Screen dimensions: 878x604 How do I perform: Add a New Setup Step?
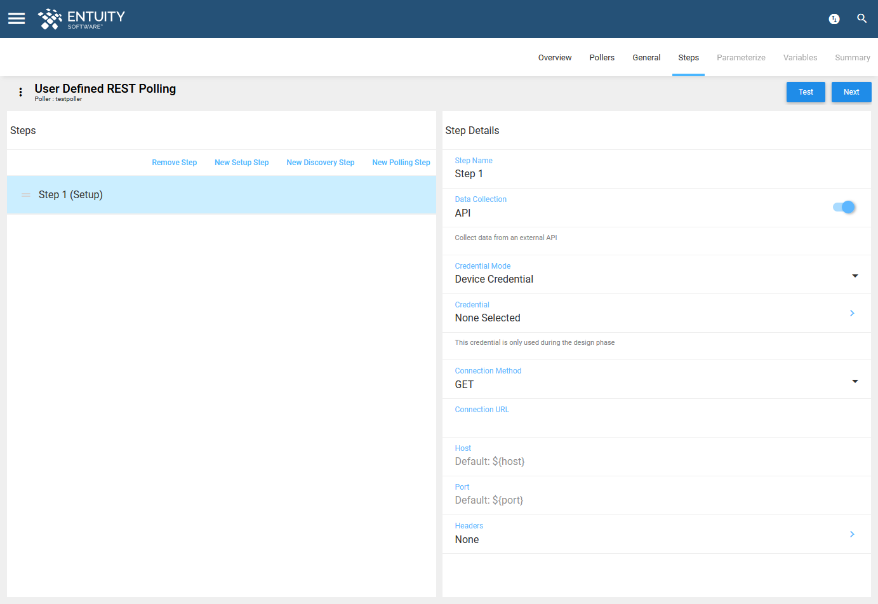[242, 163]
